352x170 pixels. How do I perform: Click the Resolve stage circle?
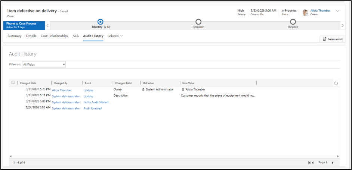point(293,22)
